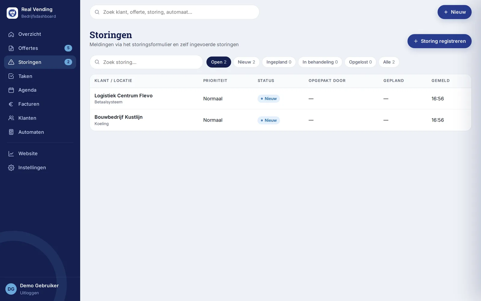Focus the Zoek klant, offerte global search field
Viewport: 481px width, 301px height.
click(x=174, y=12)
